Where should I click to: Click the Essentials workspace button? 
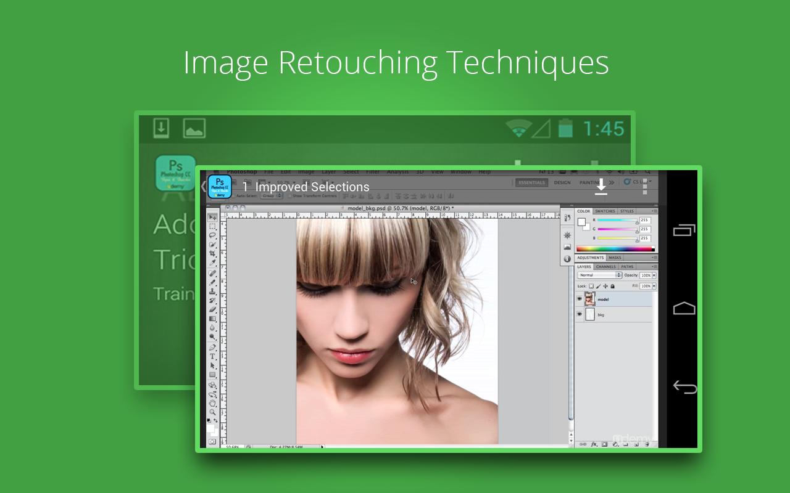pos(531,182)
